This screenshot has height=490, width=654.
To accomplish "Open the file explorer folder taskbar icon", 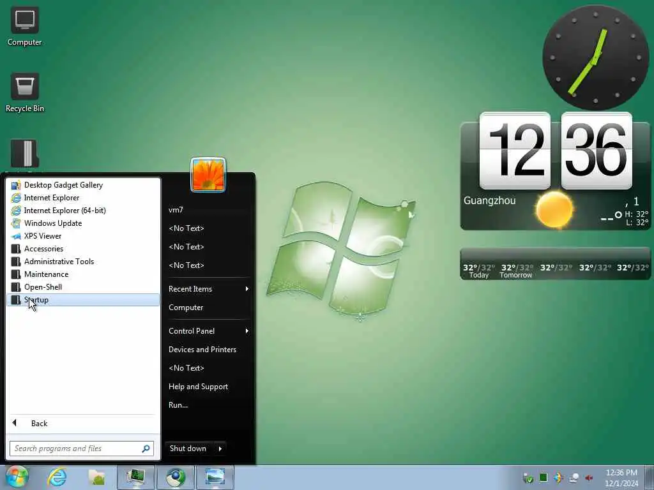I will click(96, 477).
